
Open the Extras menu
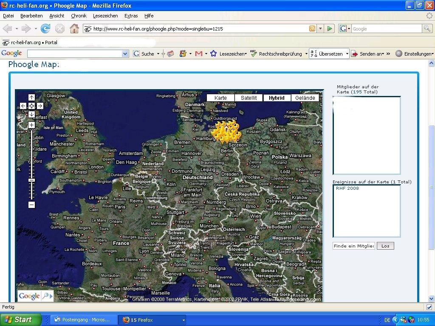131,16
